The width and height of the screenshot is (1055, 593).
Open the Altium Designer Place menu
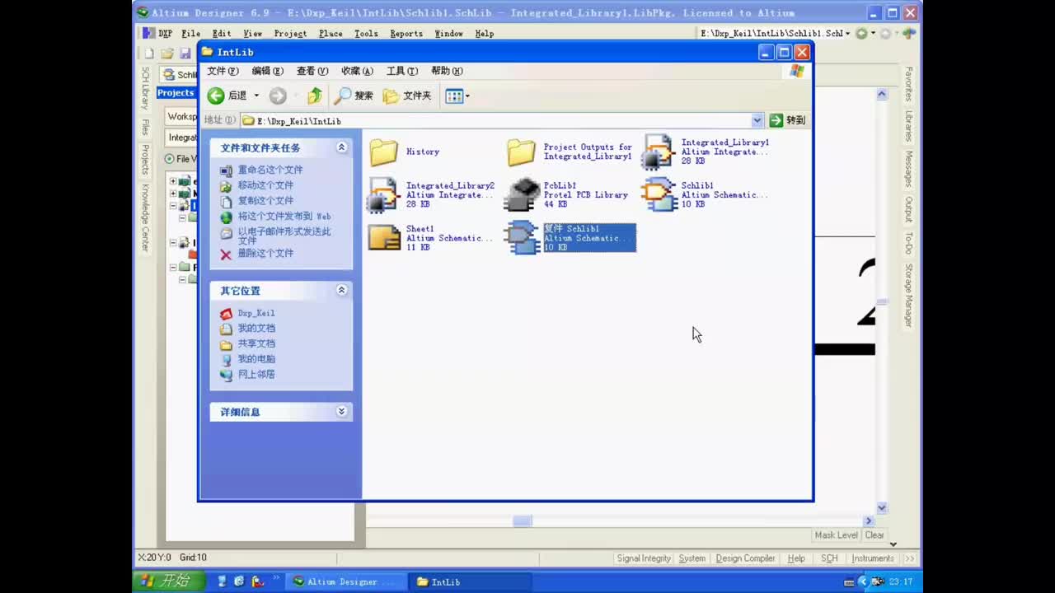pyautogui.click(x=331, y=34)
